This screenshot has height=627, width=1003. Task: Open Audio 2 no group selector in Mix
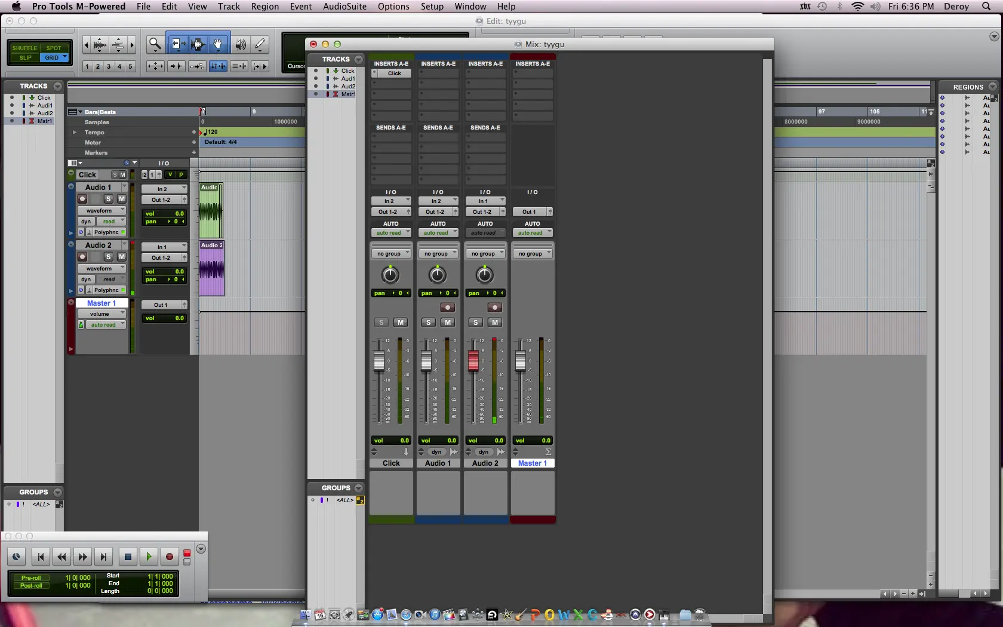(x=485, y=254)
